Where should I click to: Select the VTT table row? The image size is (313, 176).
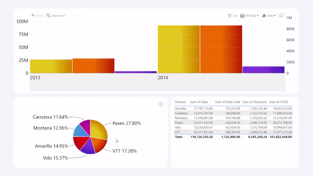pyautogui.click(x=233, y=133)
